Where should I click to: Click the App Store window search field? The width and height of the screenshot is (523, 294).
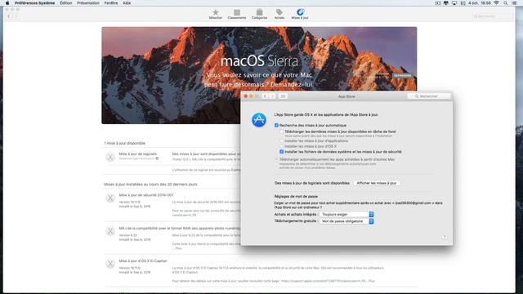coord(492,16)
